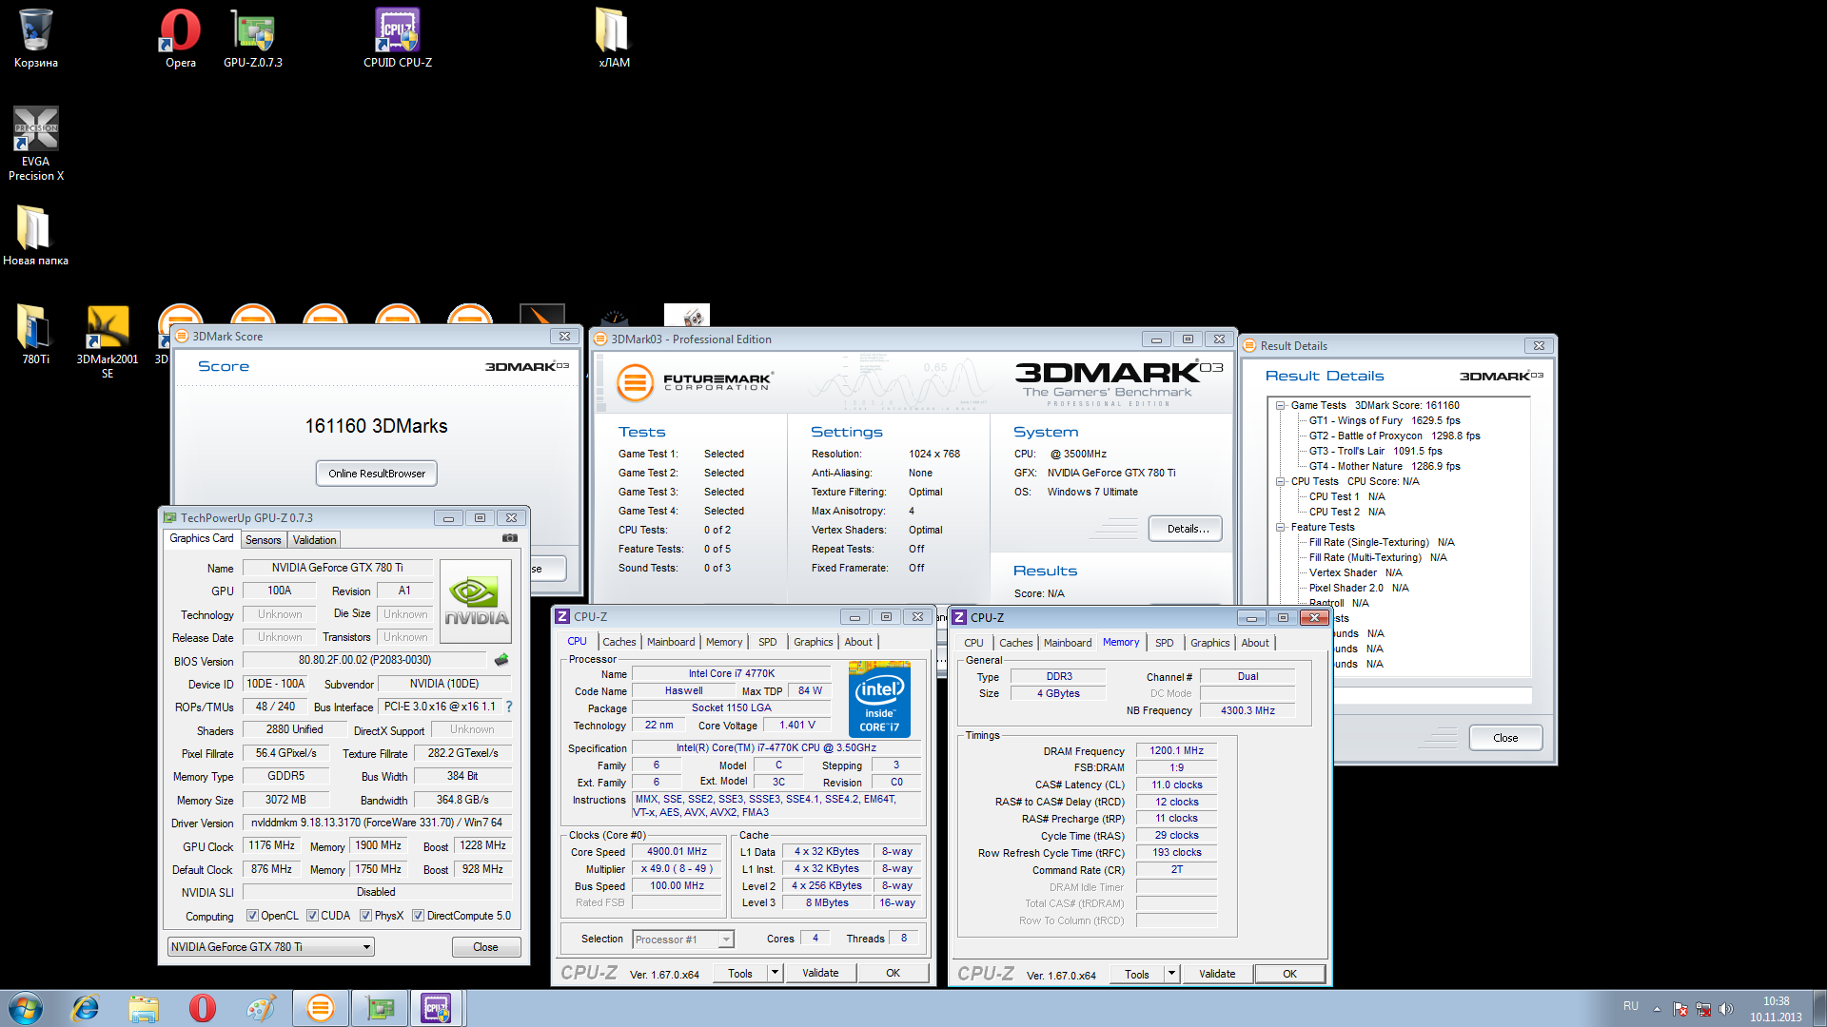
Task: Open Windows Start menu
Action: coord(26,1008)
